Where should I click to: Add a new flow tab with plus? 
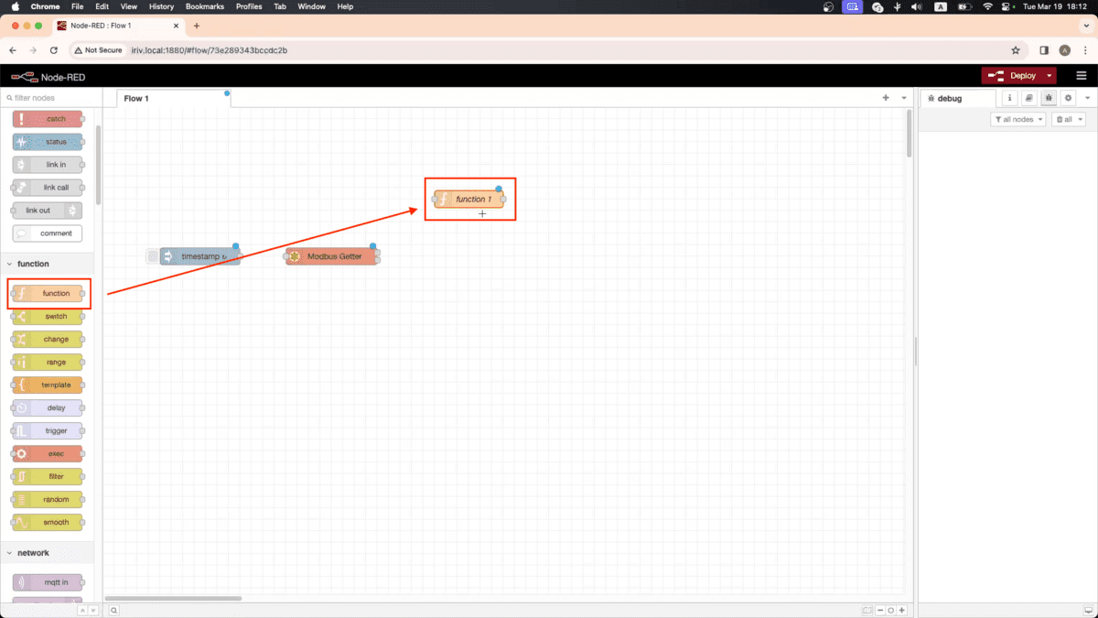click(x=885, y=98)
